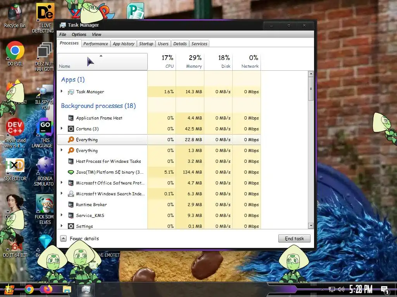Switch to the Performance tab
397x297 pixels.
click(x=96, y=44)
